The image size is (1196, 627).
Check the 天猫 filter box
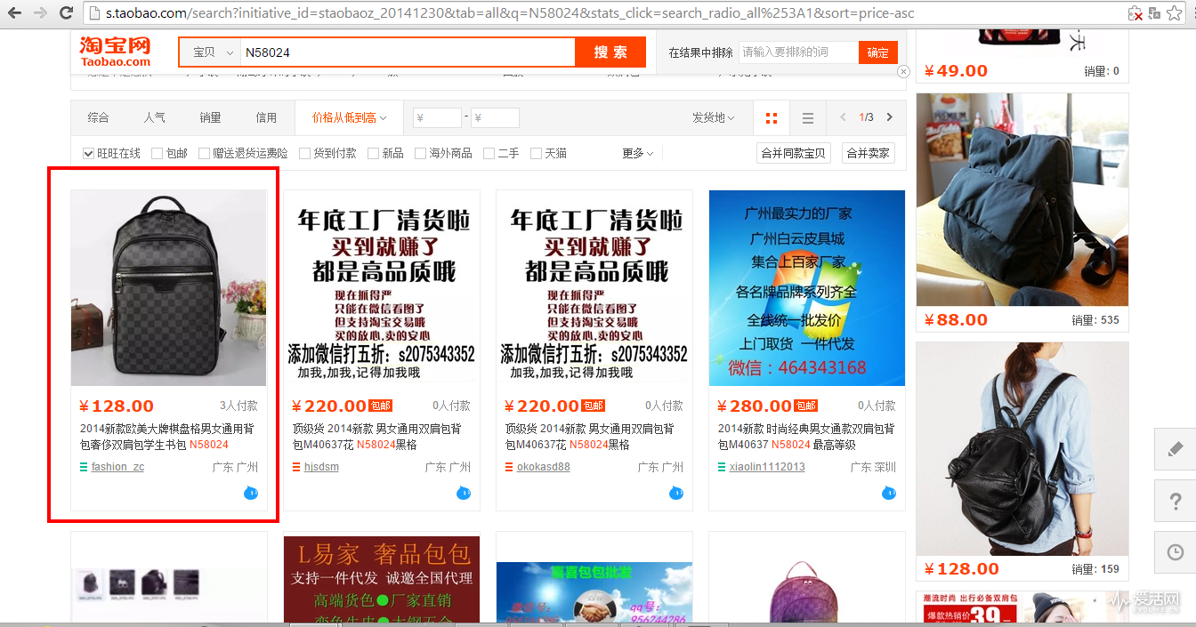point(537,154)
